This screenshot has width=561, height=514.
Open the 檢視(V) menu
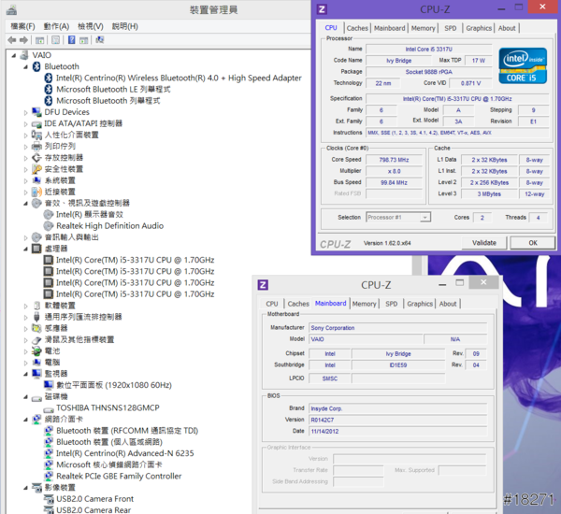(91, 26)
